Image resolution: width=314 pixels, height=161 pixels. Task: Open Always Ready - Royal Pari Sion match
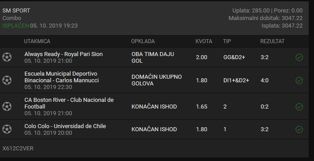point(64,54)
